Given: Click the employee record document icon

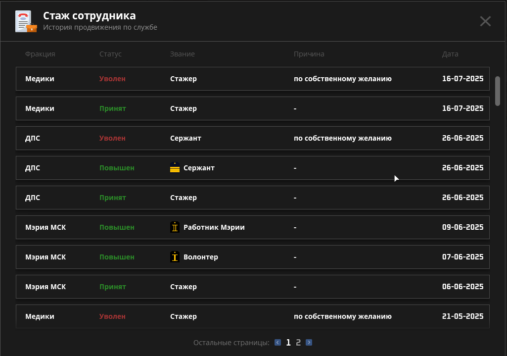Looking at the screenshot, I should [26, 21].
